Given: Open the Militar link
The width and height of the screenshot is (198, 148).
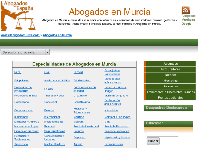Looking at the screenshot, I should pyautogui.click(x=108, y=122).
